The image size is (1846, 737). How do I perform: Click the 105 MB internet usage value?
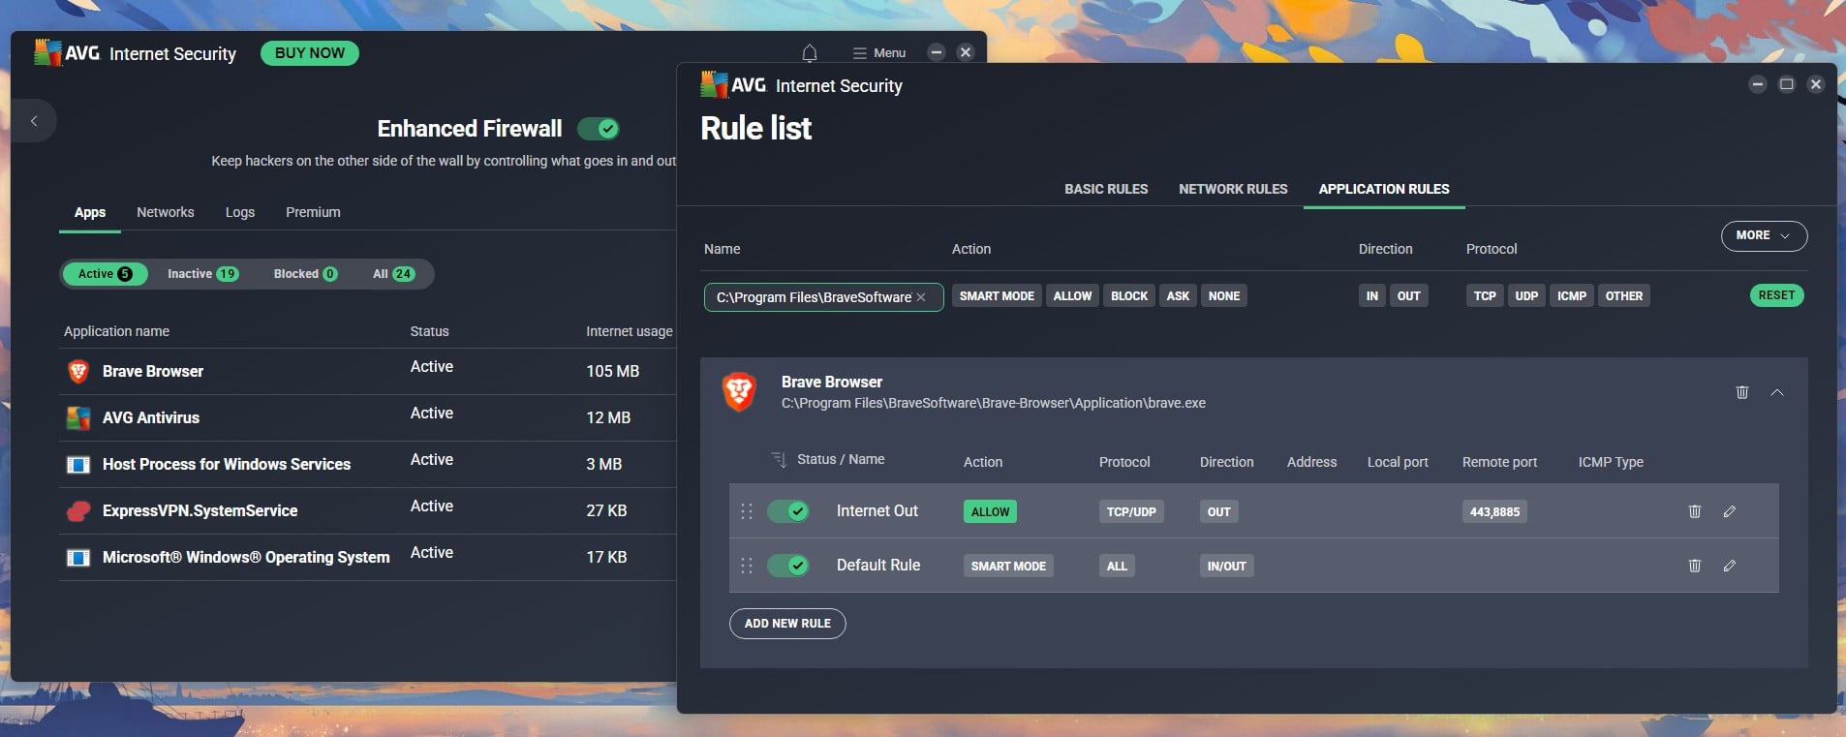(612, 371)
